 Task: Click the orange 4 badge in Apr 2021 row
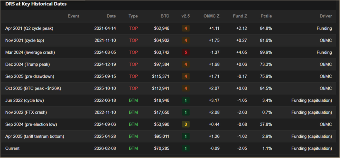pyautogui.click(x=185, y=28)
